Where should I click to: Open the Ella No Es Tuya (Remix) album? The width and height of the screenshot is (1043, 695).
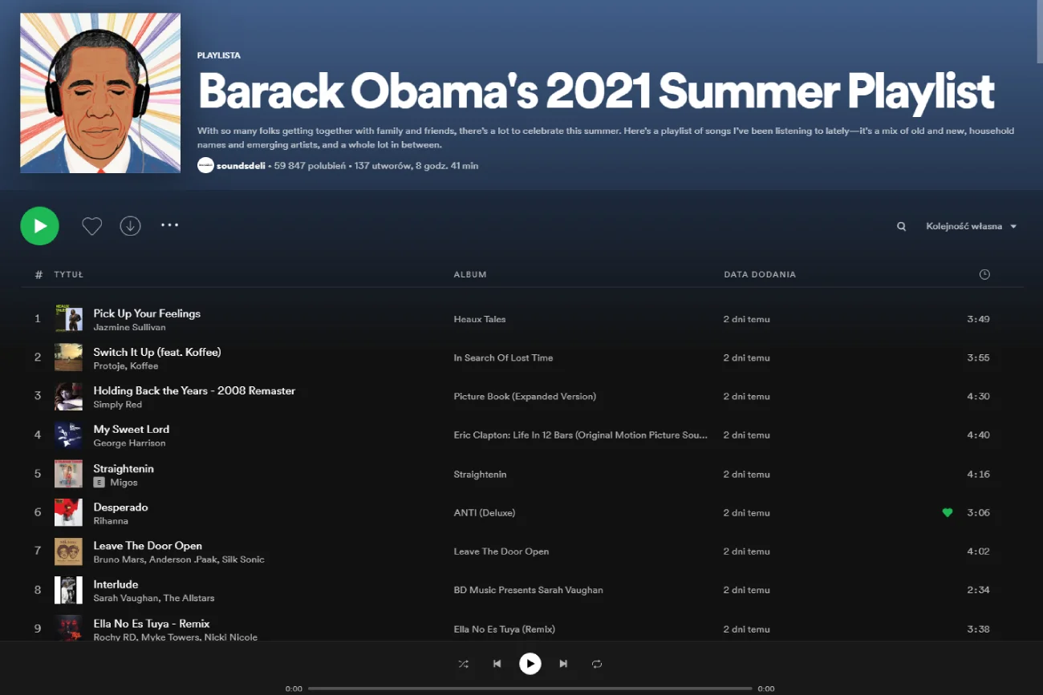click(x=505, y=628)
